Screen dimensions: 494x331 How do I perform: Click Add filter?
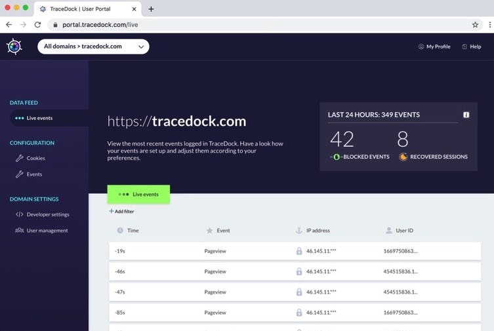(x=121, y=212)
